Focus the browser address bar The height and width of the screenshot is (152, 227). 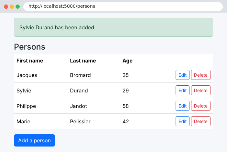123,6
